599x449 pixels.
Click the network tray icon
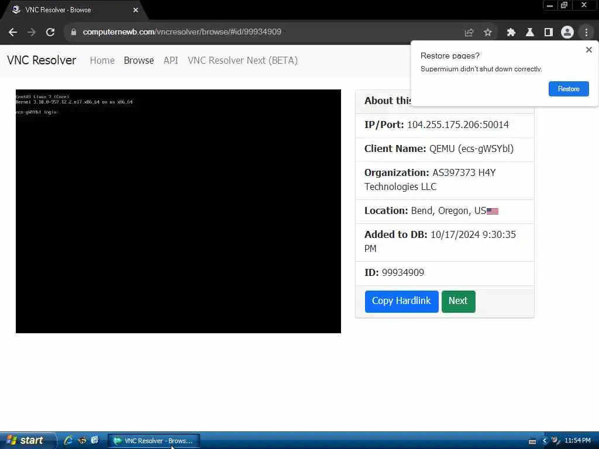556,441
